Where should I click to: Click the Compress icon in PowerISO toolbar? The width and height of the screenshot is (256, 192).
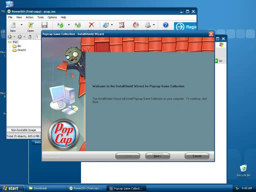(x=122, y=25)
